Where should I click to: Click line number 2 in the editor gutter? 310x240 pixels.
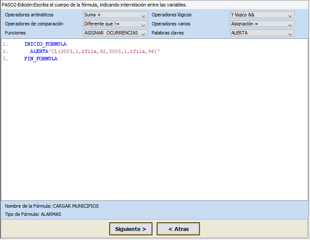coord(5,52)
